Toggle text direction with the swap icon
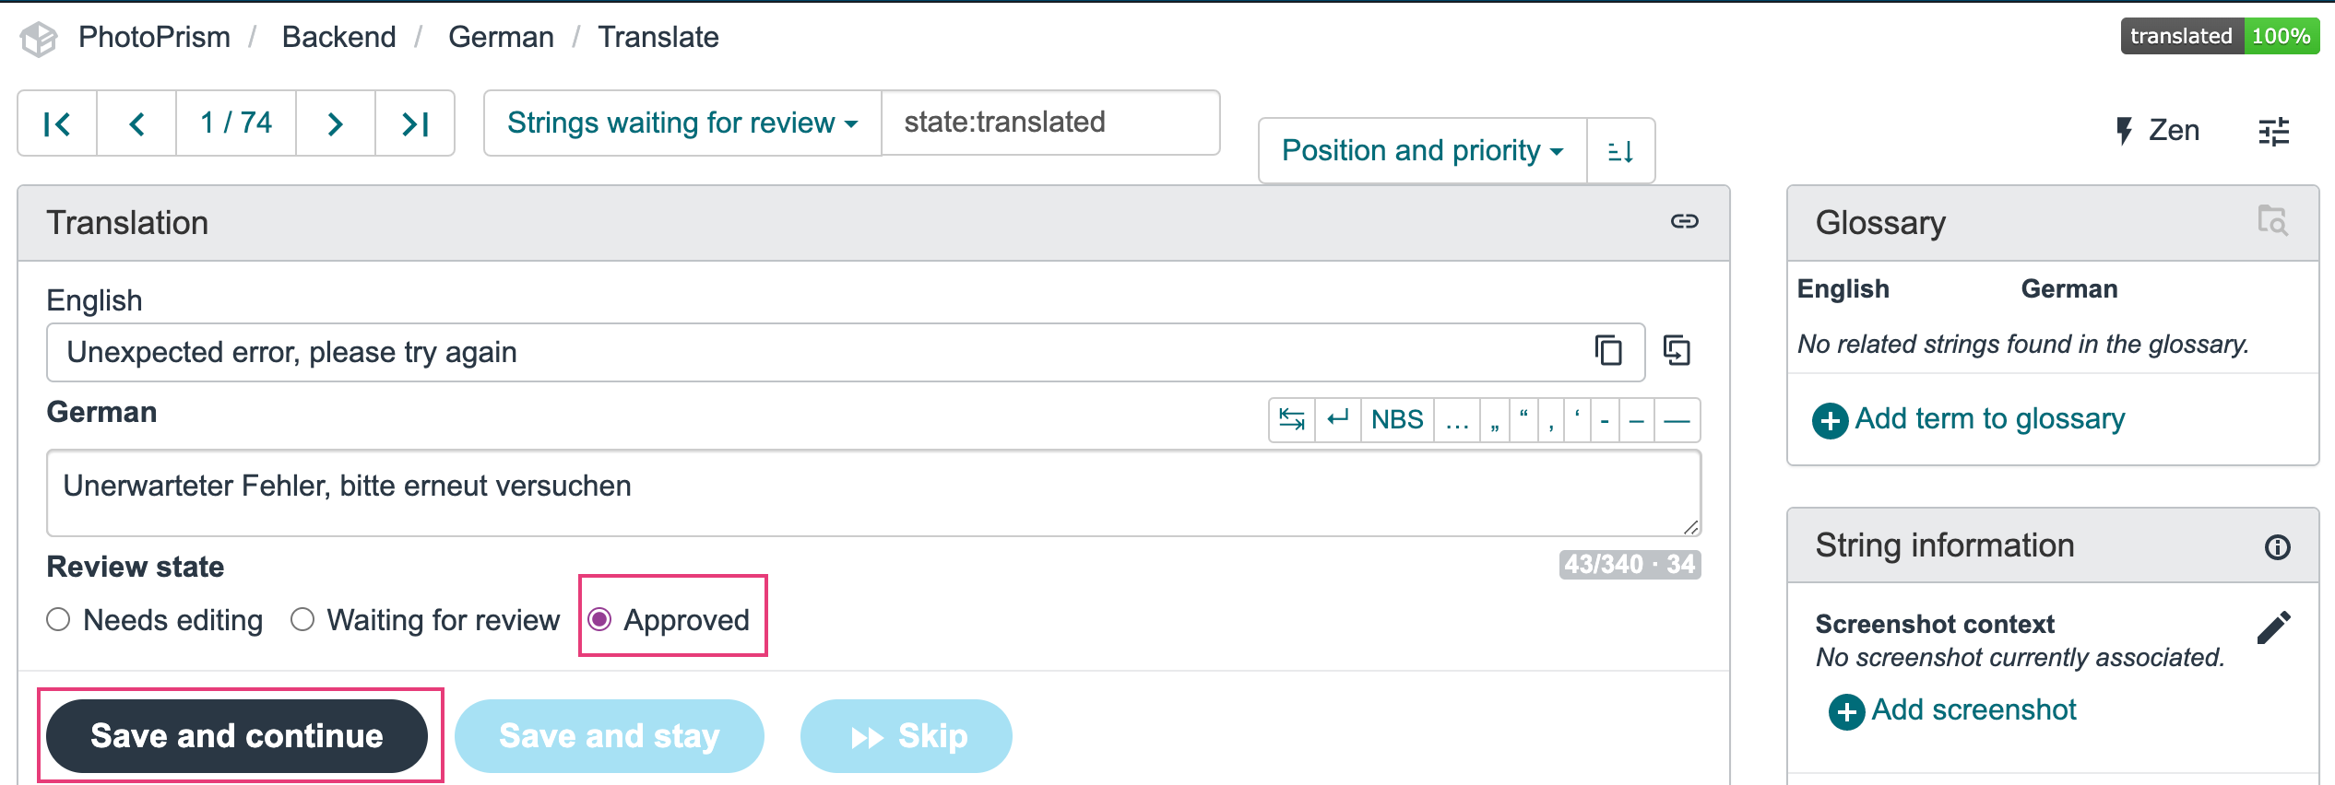 point(1290,419)
